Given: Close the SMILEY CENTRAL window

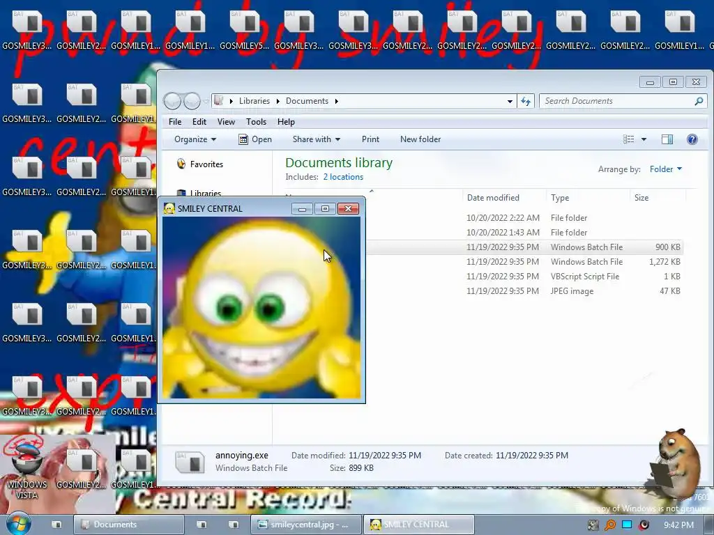Looking at the screenshot, I should tap(349, 208).
